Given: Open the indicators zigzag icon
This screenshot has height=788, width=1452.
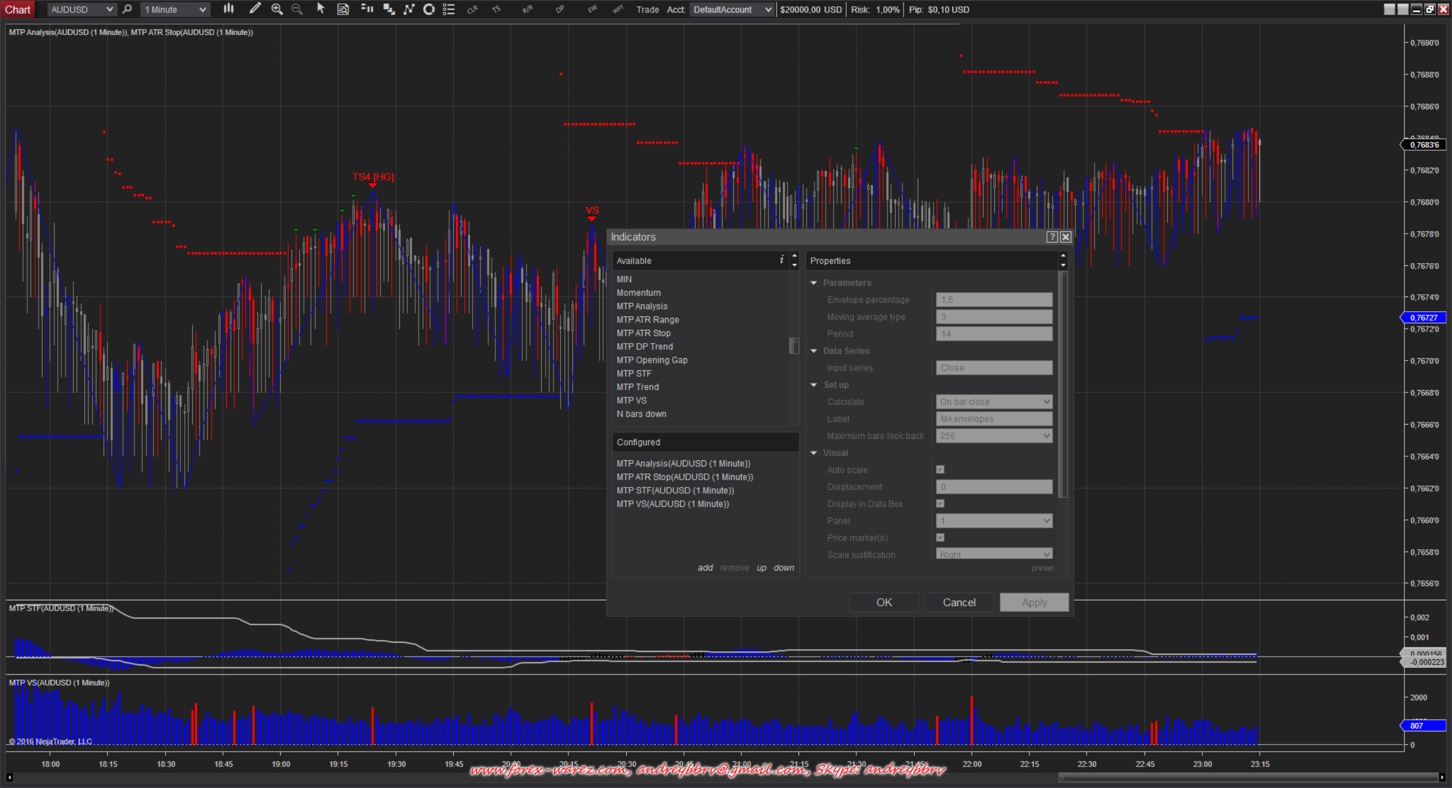Looking at the screenshot, I should (409, 9).
